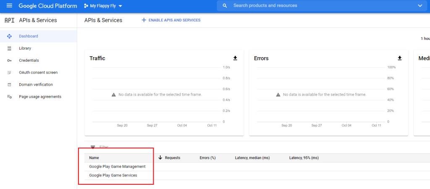The image size is (430, 189).
Task: Click the OAuth consent screen icon
Action: pyautogui.click(x=9, y=73)
